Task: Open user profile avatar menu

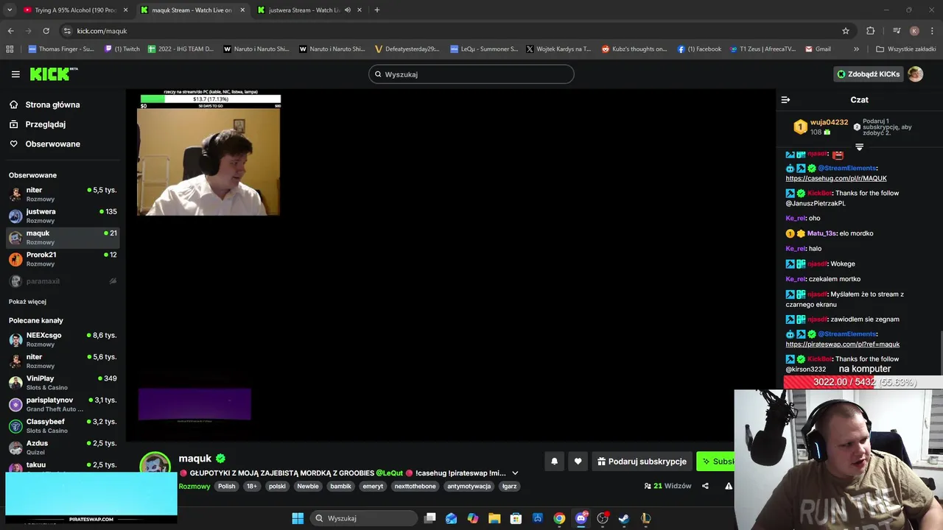Action: (x=915, y=74)
